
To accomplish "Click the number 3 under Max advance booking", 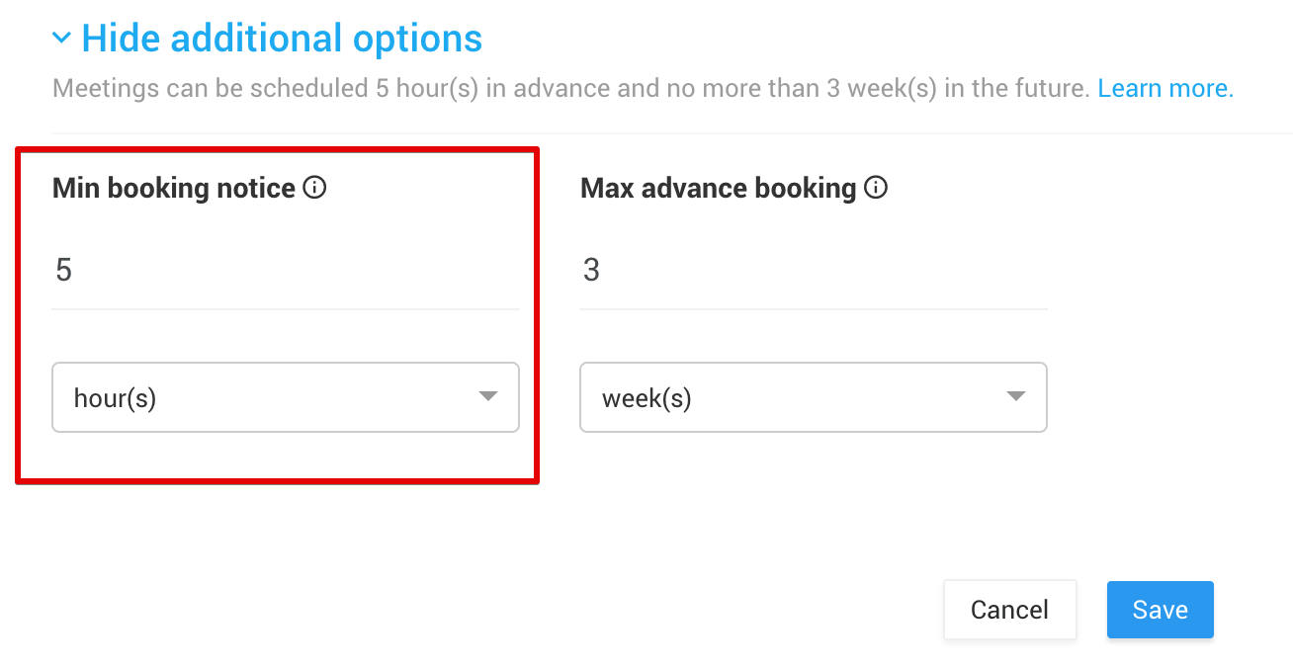I will [591, 271].
